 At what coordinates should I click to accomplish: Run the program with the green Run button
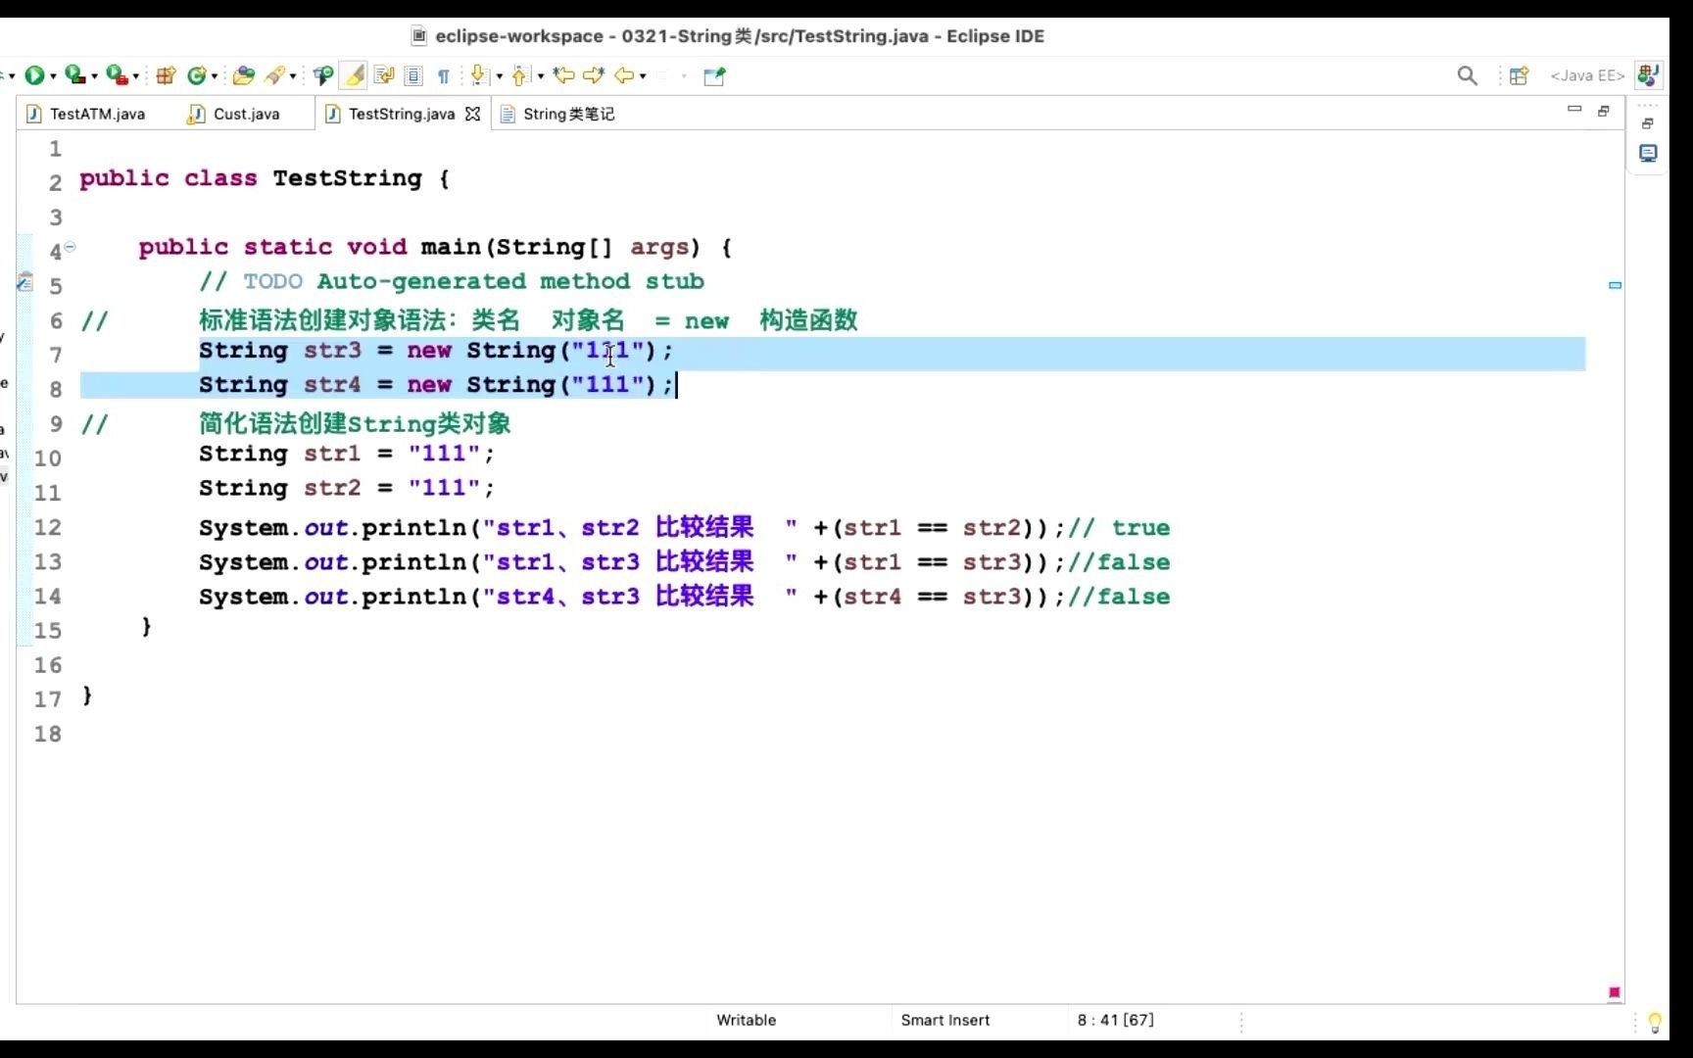point(34,75)
